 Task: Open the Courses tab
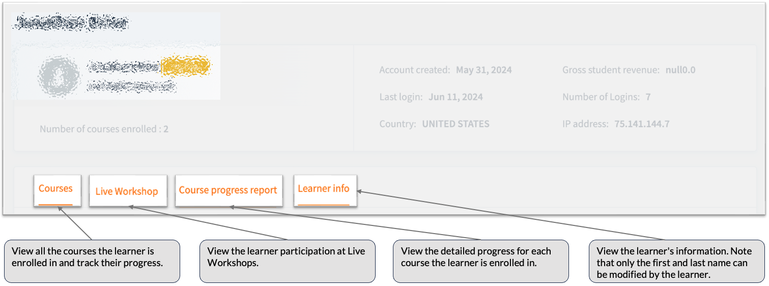click(x=55, y=189)
